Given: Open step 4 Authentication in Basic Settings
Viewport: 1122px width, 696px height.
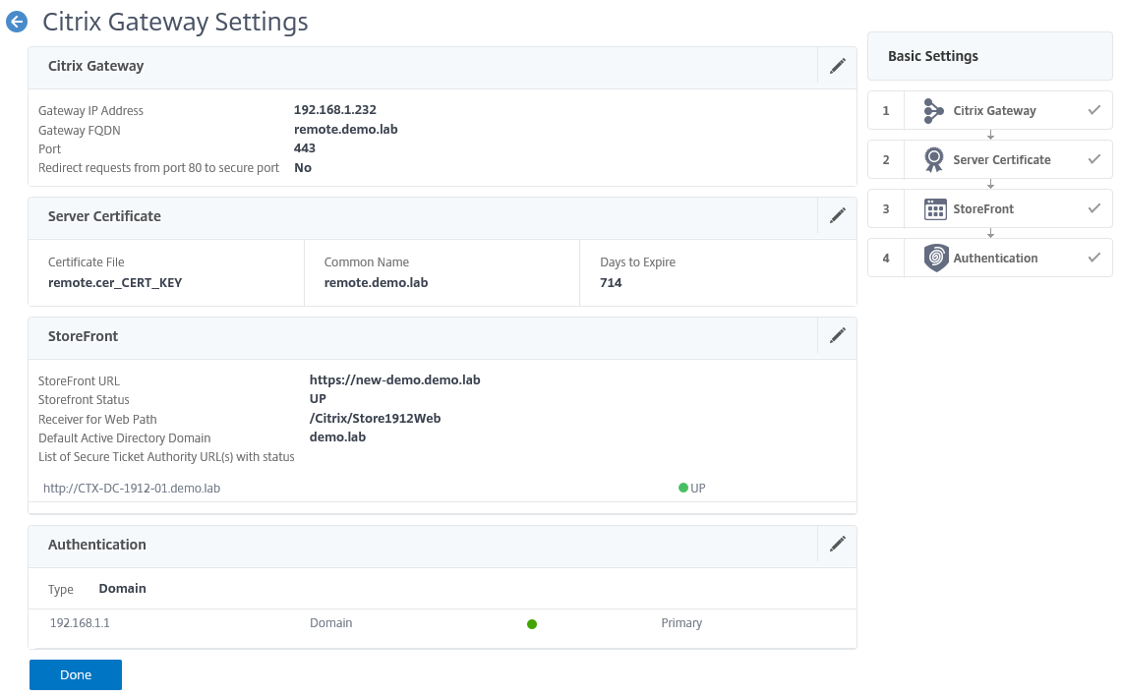Looking at the screenshot, I should 995,259.
